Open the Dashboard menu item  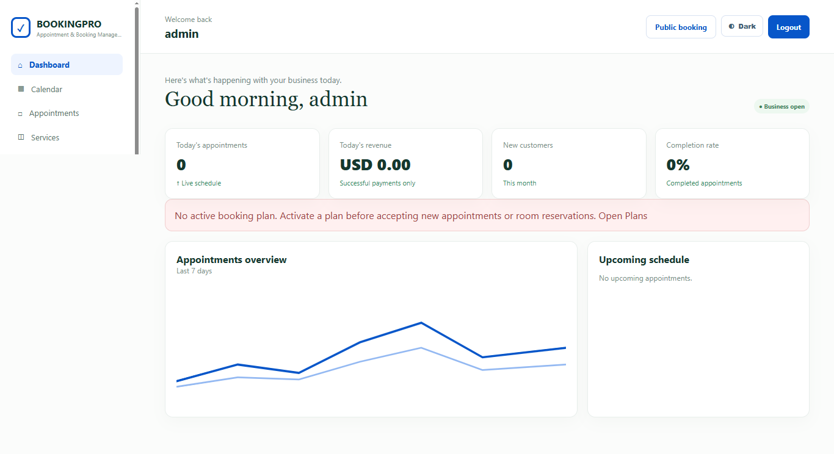pyautogui.click(x=67, y=65)
